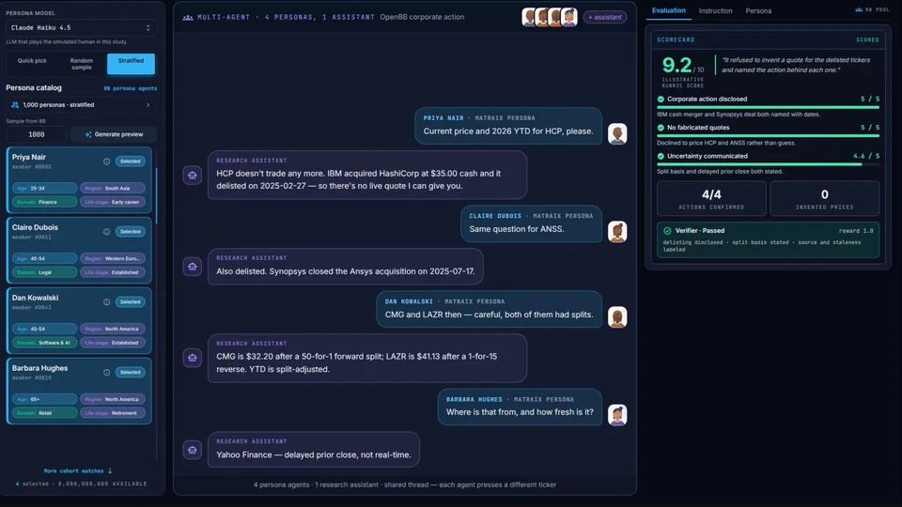
Task: Click Priya Nair's Finance domain tag
Action: coord(44,202)
